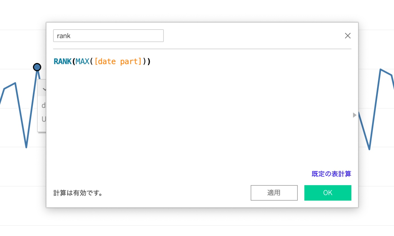Click the 既定の表計算 link
This screenshot has height=236, width=394.
(331, 174)
